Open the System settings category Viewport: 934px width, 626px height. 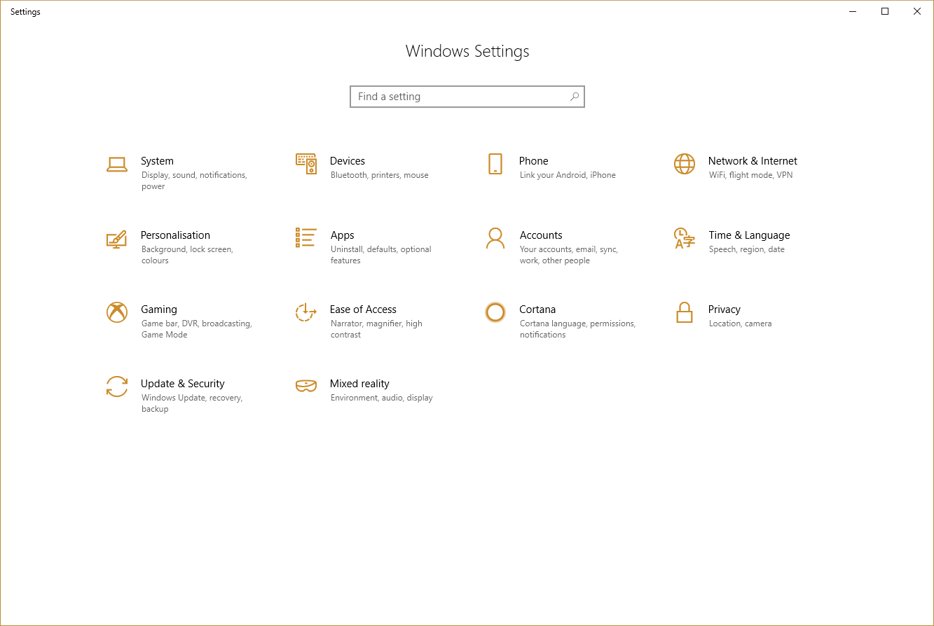pyautogui.click(x=157, y=161)
